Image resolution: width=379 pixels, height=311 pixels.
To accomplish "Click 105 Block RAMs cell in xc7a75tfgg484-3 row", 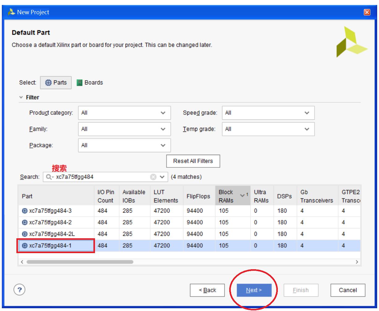I will click(233, 211).
